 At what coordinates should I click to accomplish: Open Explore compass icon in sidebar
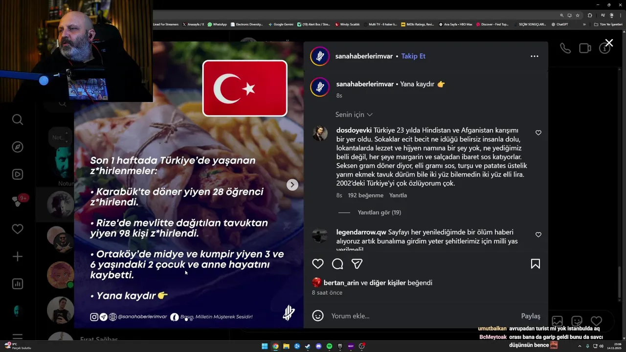pyautogui.click(x=18, y=147)
